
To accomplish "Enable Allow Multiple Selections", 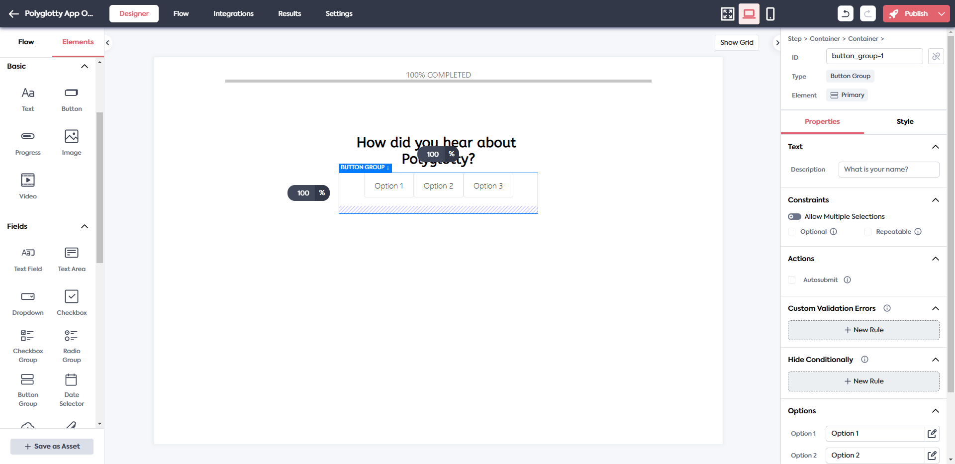I will (x=794, y=216).
